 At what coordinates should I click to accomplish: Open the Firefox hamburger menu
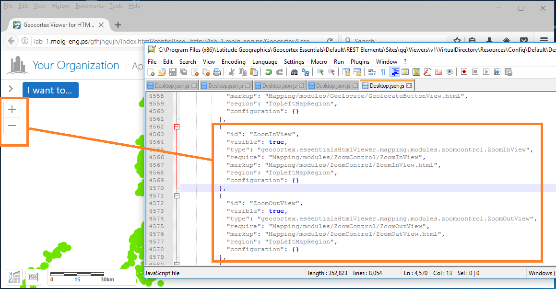coord(544,40)
